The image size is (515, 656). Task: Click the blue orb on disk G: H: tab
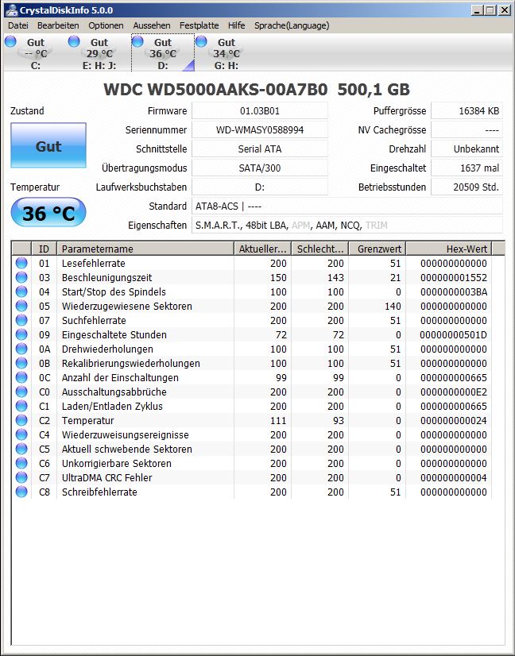click(x=201, y=41)
